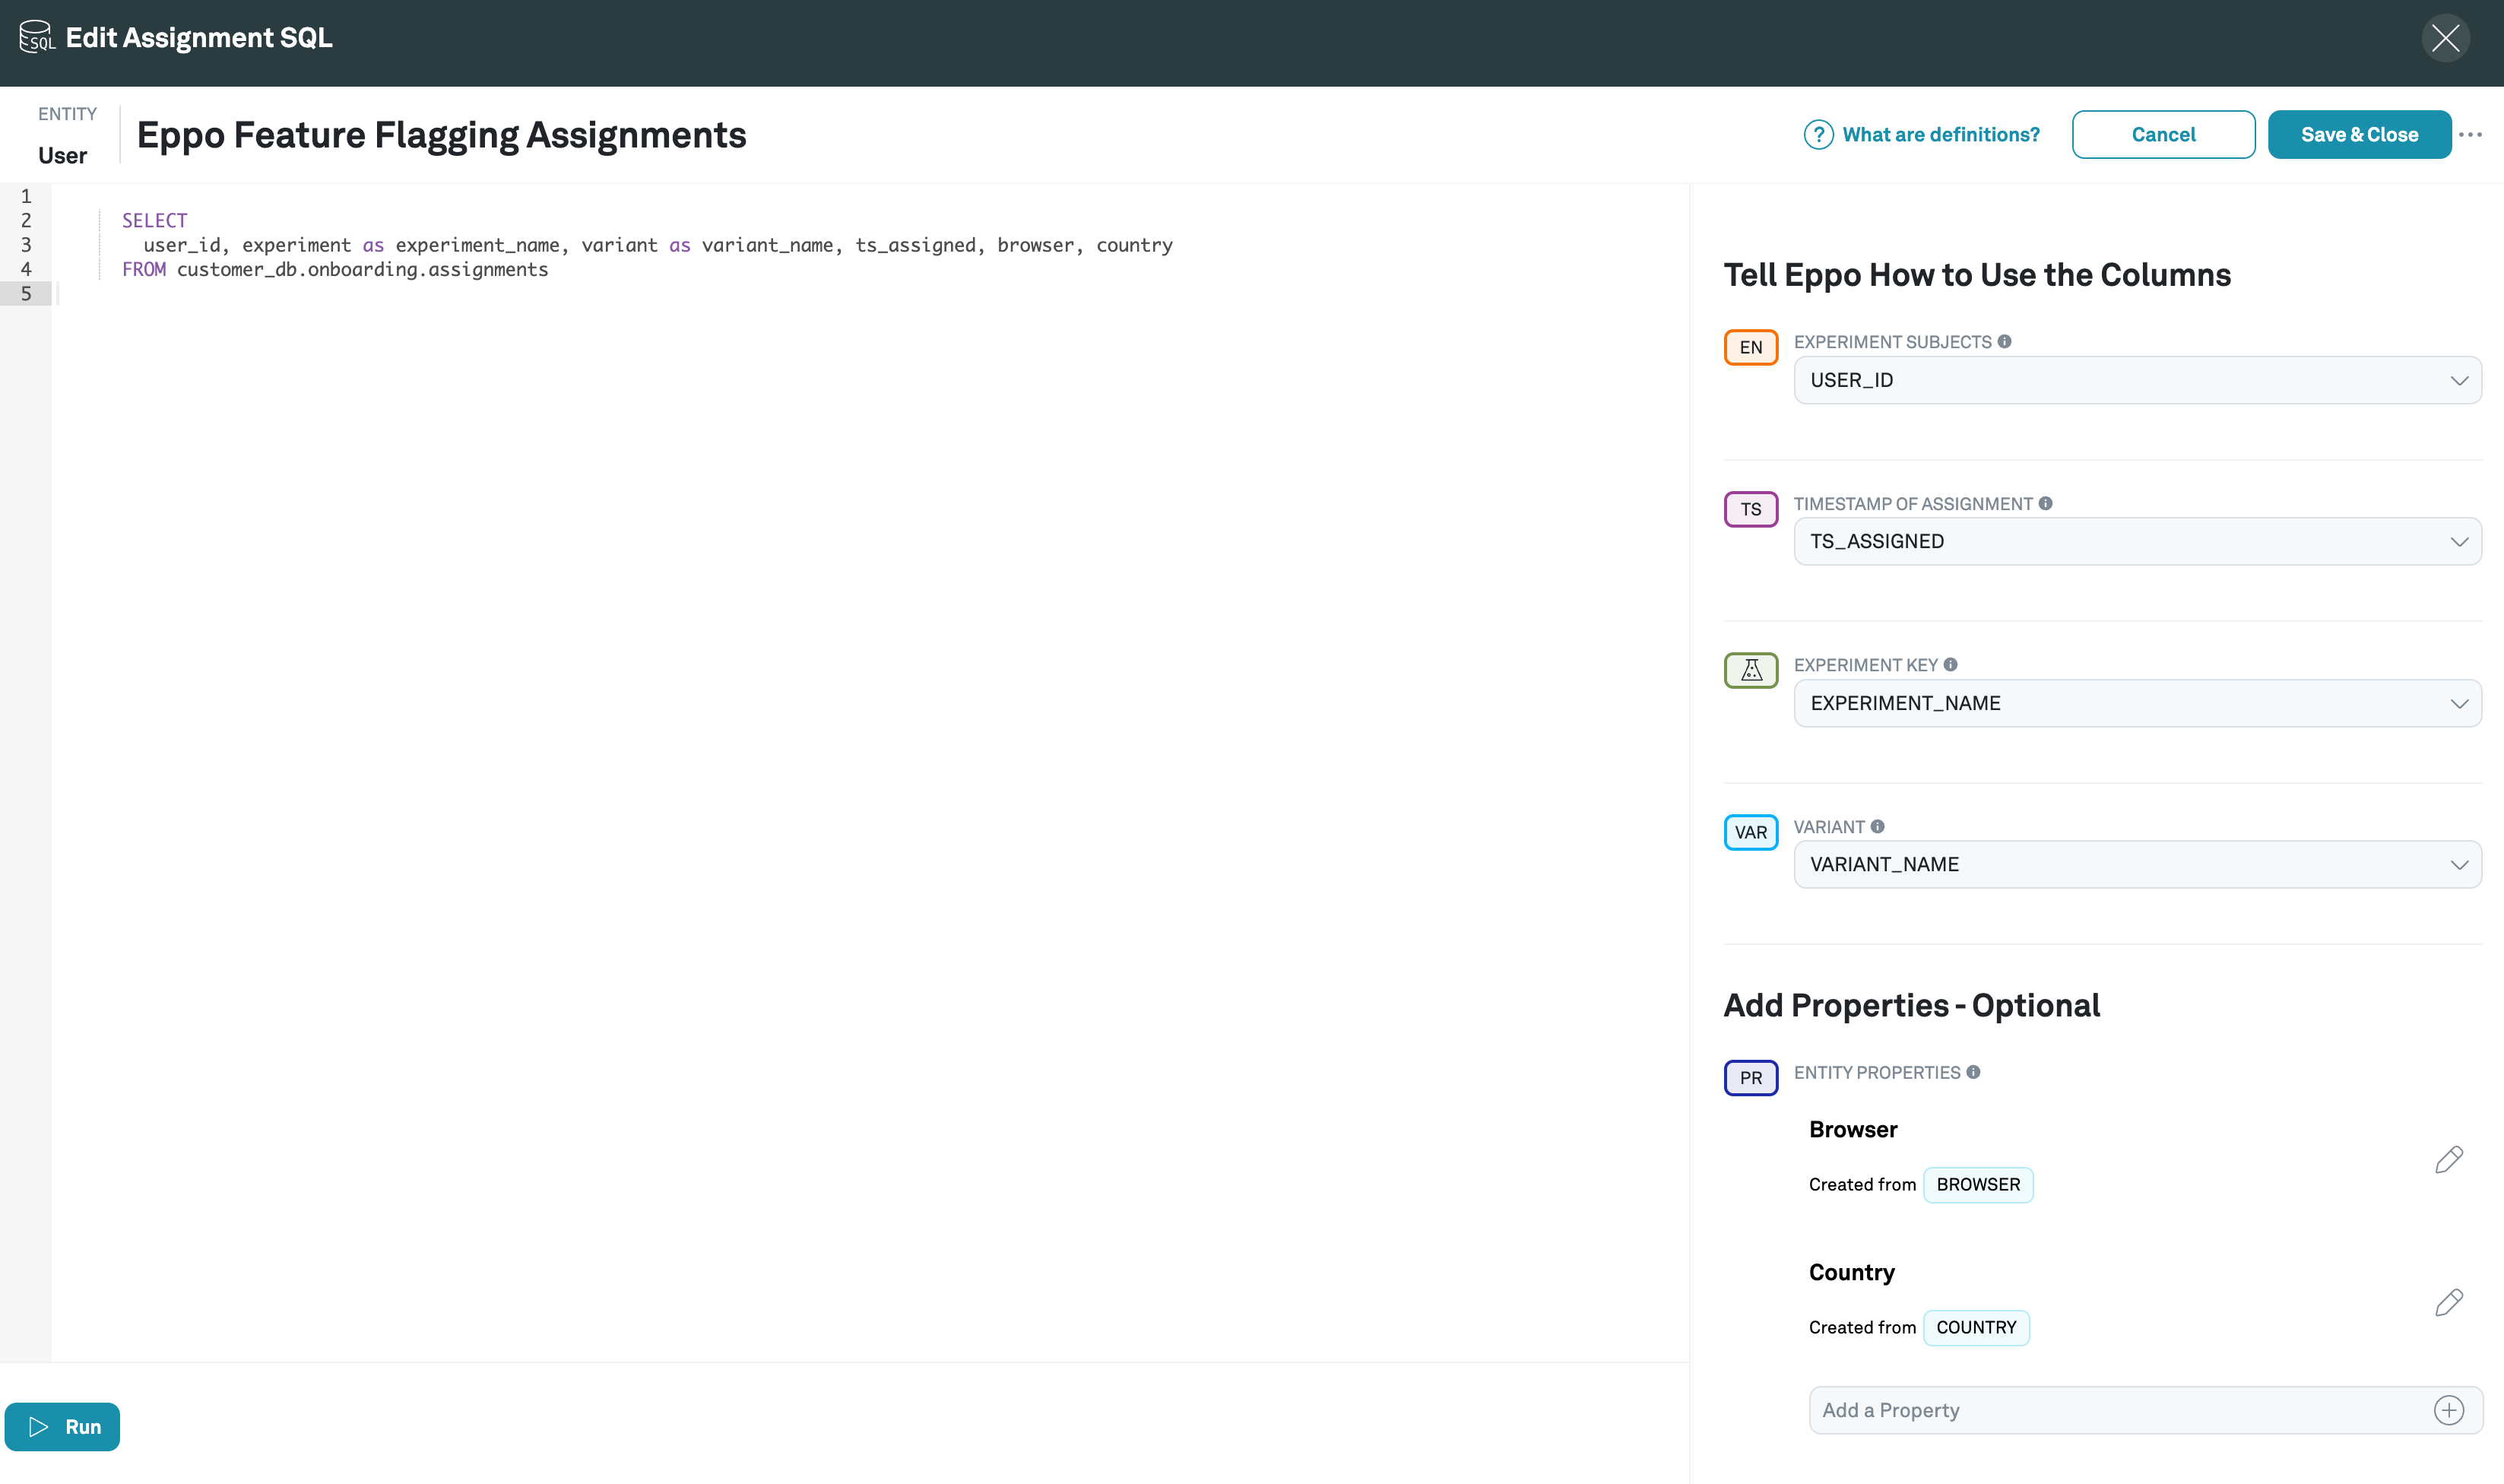Click the pencil edit icon for Browser property
Viewport: 2504px width, 1484px height.
point(2448,1159)
